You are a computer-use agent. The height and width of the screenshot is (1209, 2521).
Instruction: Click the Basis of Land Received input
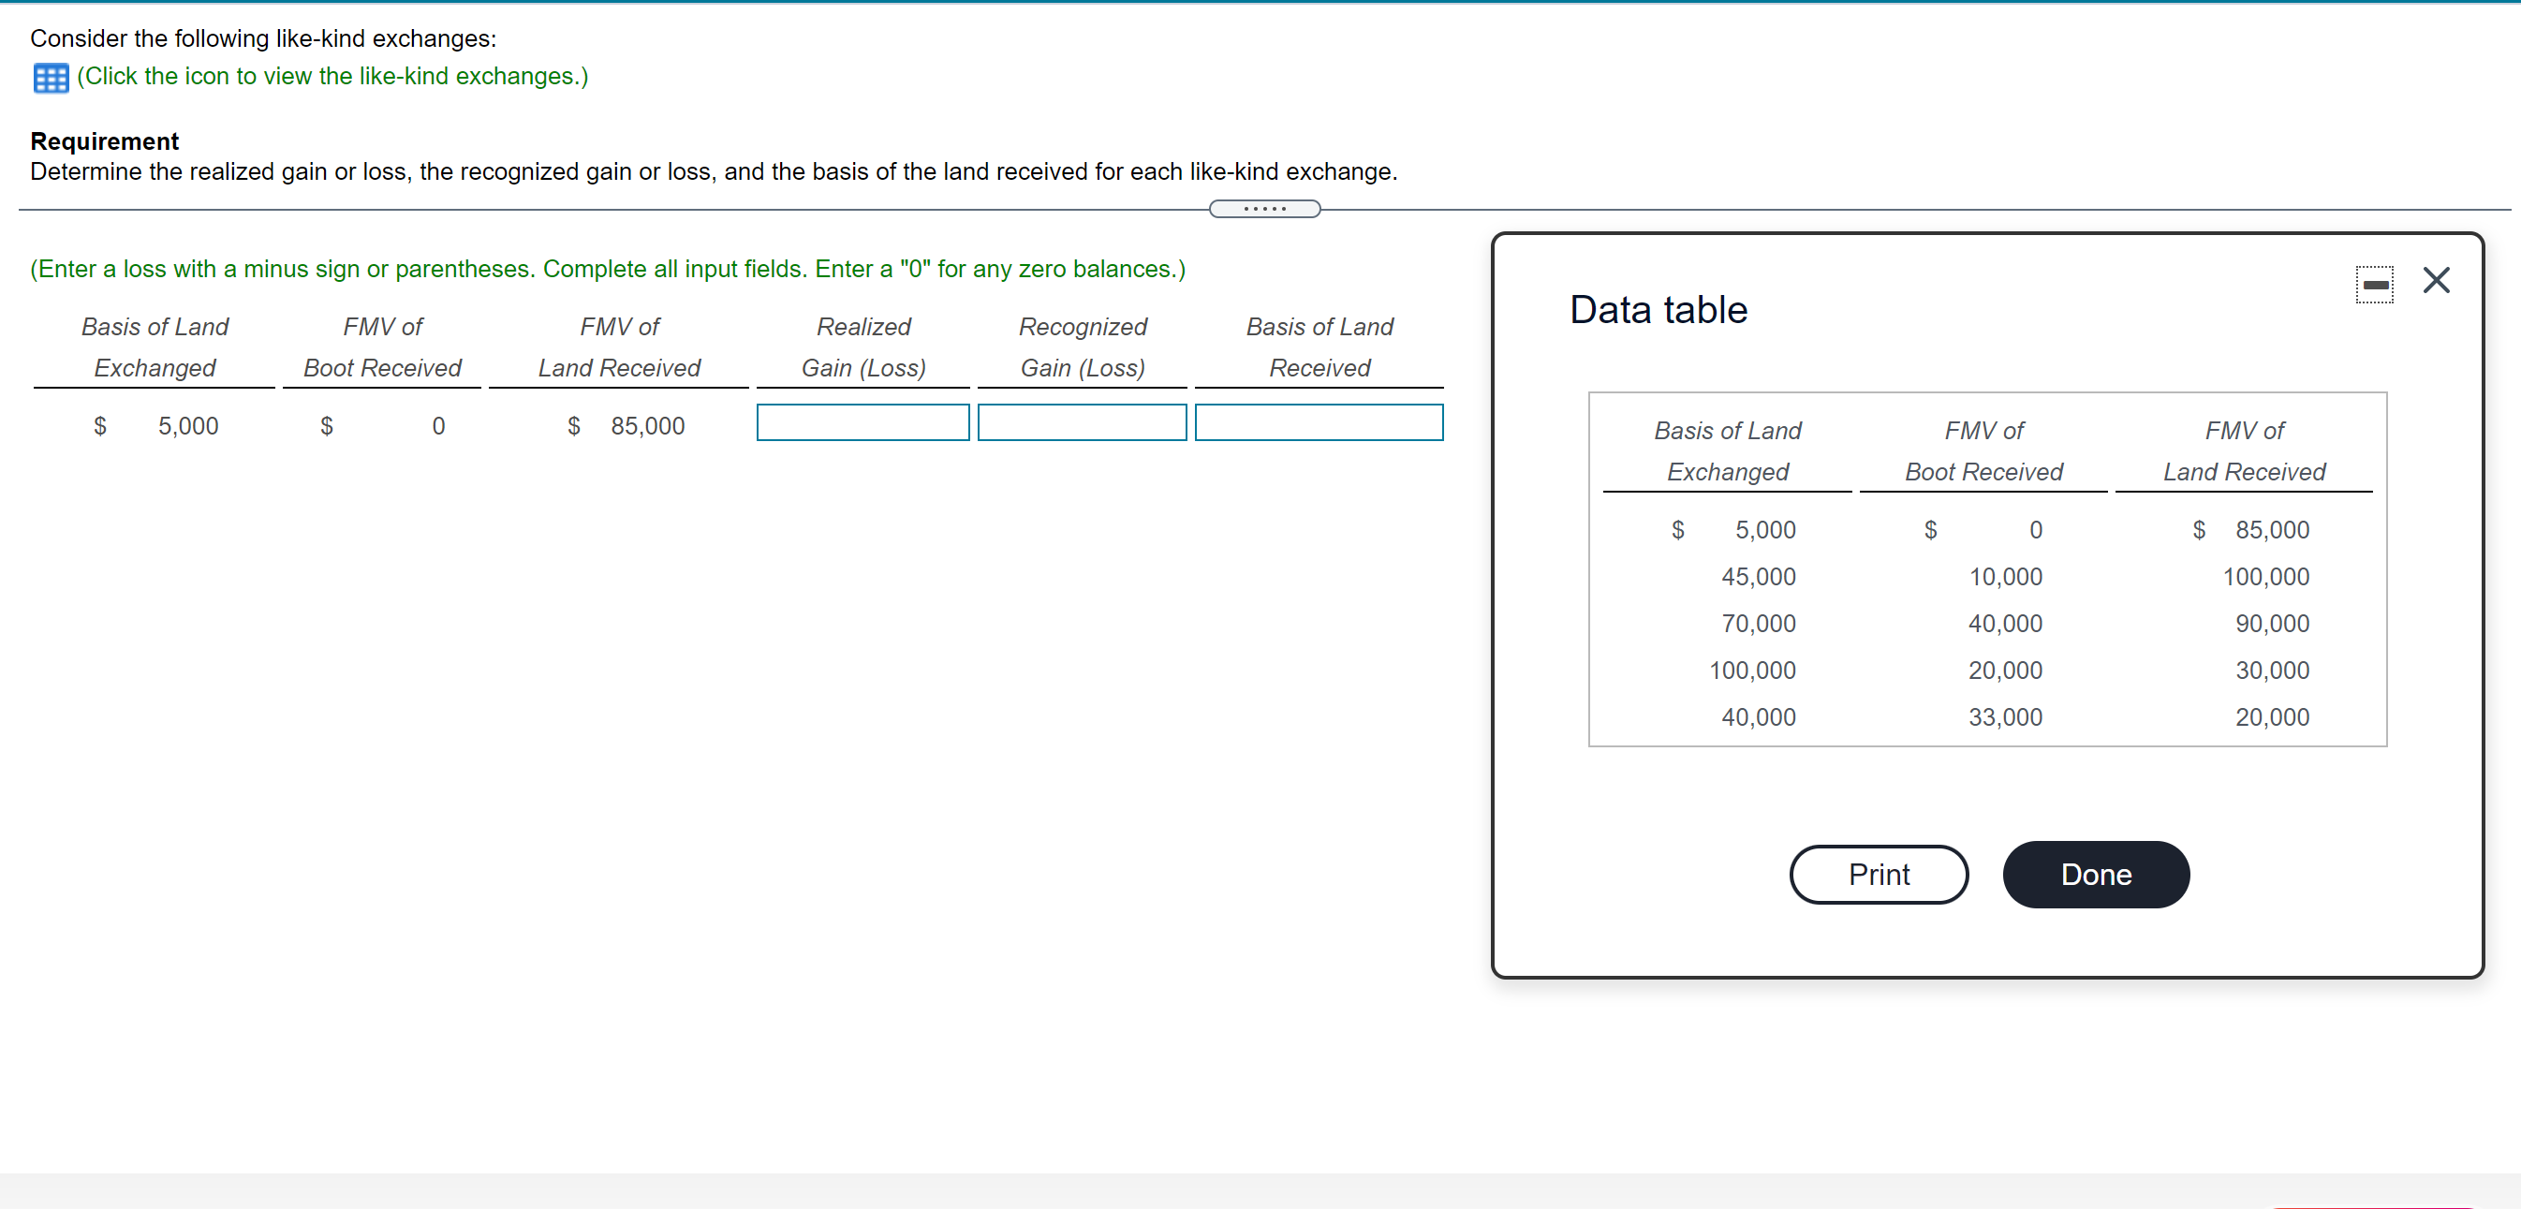coord(1318,423)
